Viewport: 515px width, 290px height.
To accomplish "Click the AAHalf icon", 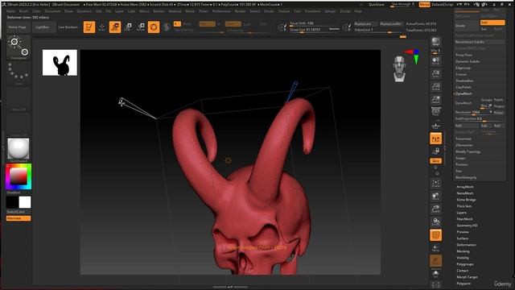I will pyautogui.click(x=436, y=100).
